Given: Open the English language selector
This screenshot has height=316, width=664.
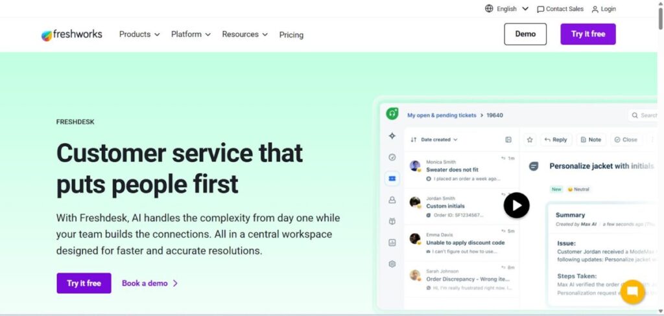Looking at the screenshot, I should [x=512, y=9].
